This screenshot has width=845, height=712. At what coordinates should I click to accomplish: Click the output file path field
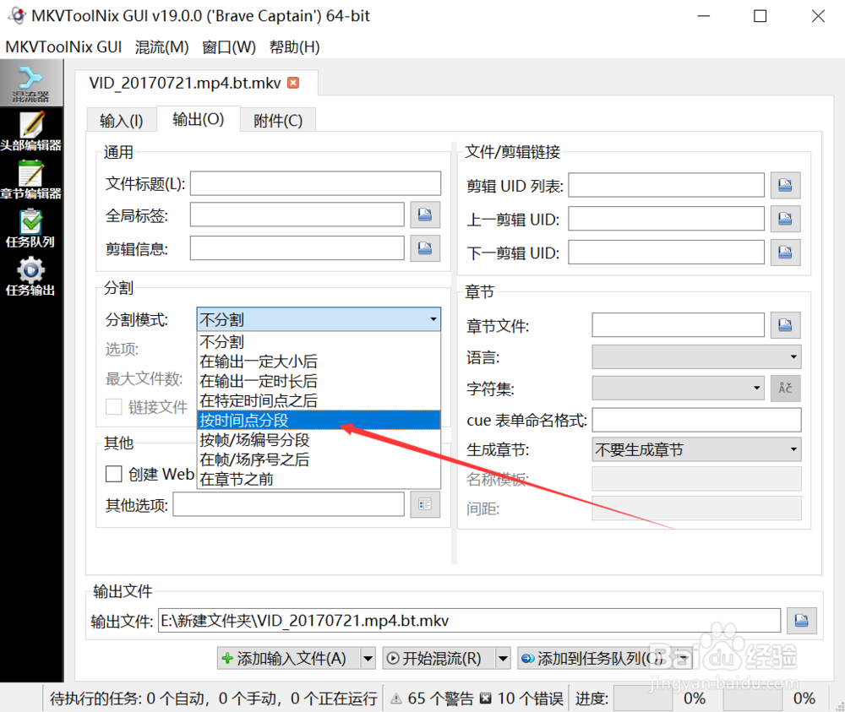coord(469,621)
